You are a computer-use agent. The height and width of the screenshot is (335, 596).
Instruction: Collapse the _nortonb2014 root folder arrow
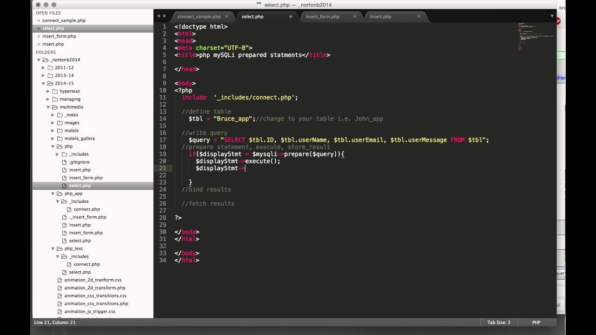(39, 60)
